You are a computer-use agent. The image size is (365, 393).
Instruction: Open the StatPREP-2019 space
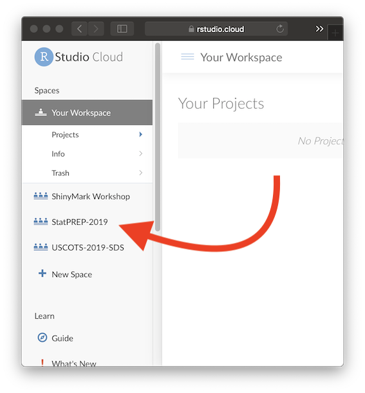(x=80, y=222)
